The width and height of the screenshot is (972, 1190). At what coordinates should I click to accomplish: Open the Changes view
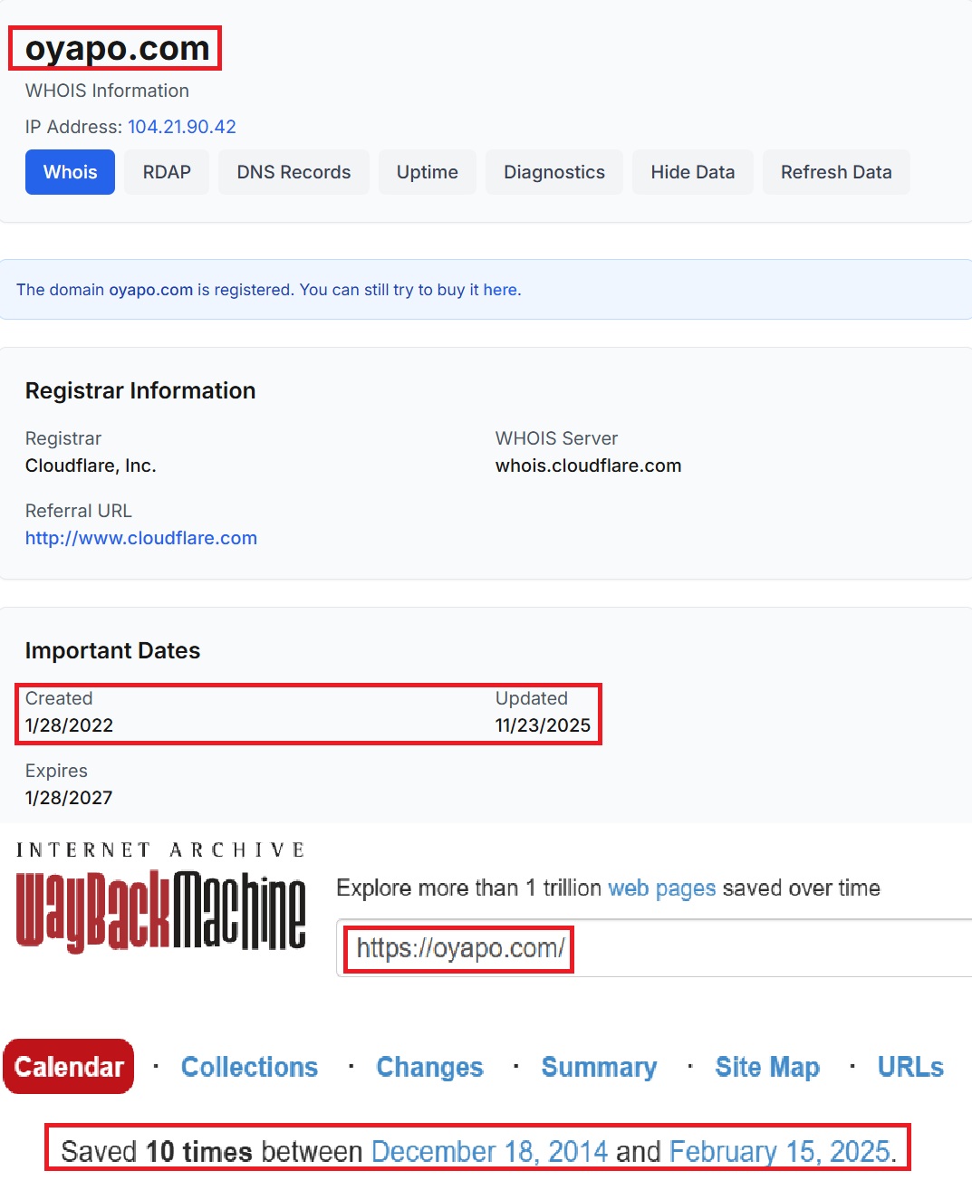[x=429, y=1067]
